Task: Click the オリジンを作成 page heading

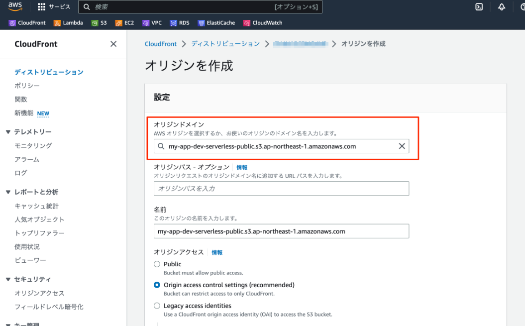Action: [189, 65]
